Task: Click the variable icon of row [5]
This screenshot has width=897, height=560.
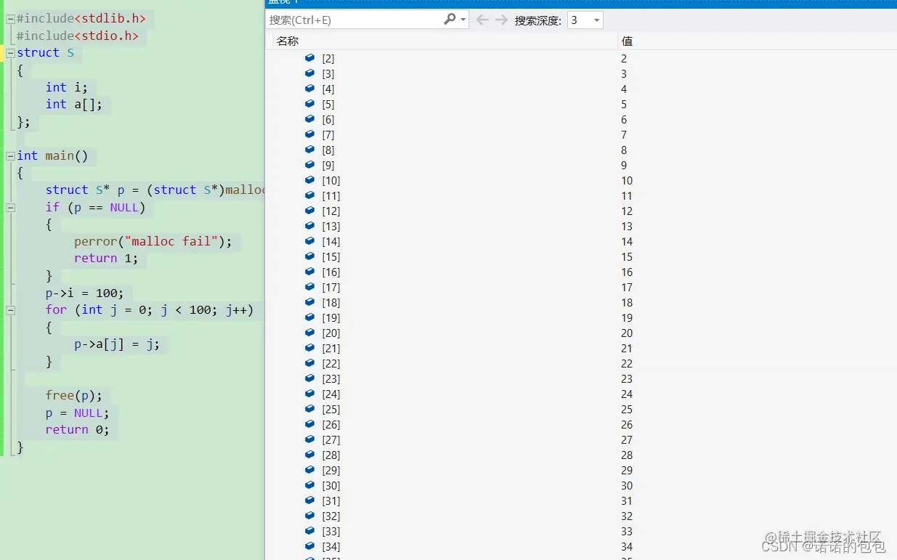Action: pos(309,104)
